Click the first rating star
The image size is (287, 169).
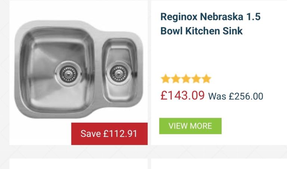coord(166,79)
